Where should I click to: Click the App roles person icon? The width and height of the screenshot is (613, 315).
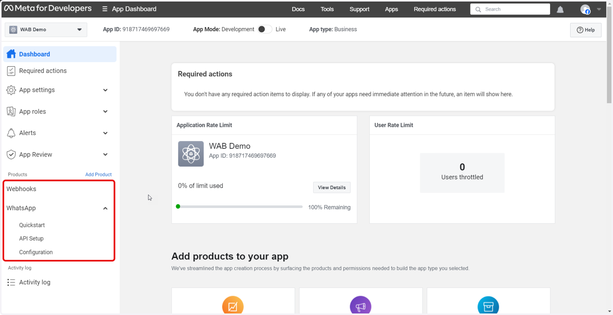point(11,112)
